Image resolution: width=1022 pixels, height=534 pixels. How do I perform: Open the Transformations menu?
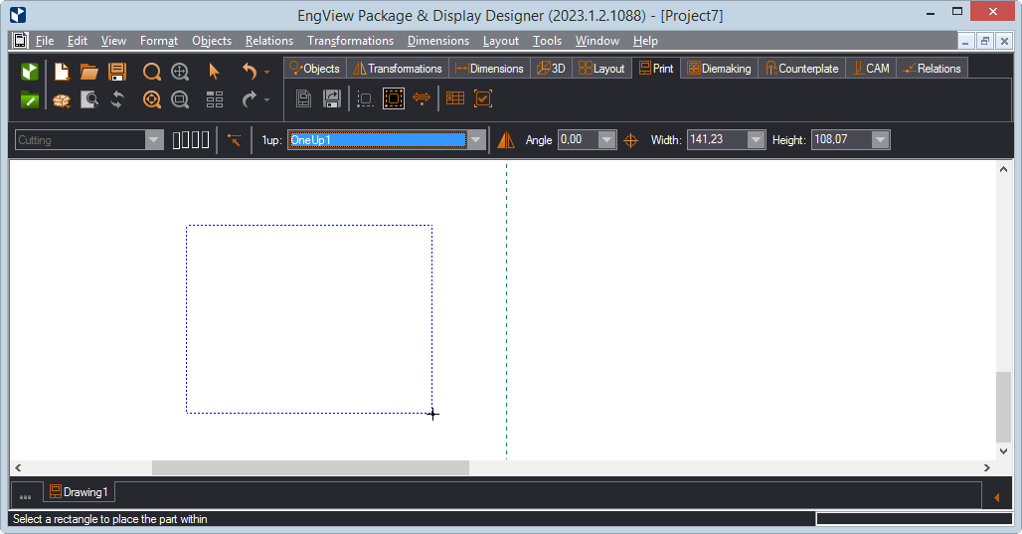coord(350,41)
